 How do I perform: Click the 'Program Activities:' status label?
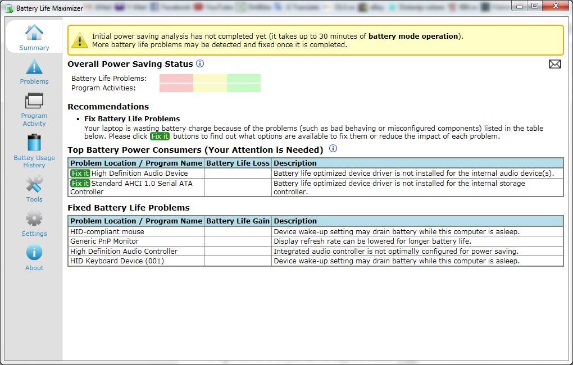click(x=103, y=88)
